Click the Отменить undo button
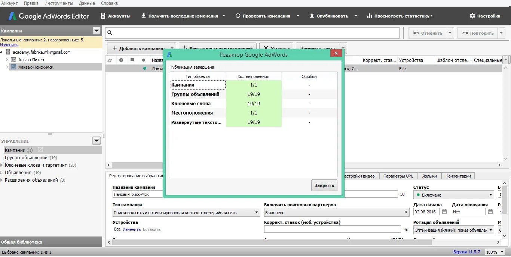Screen dimensions: 511x257 point(428,33)
